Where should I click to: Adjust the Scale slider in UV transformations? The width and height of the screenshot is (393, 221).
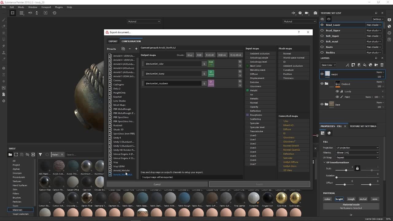346,170
